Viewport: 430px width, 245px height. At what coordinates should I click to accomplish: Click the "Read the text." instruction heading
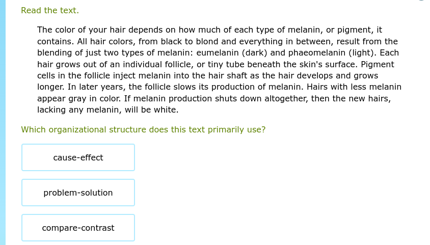click(50, 10)
